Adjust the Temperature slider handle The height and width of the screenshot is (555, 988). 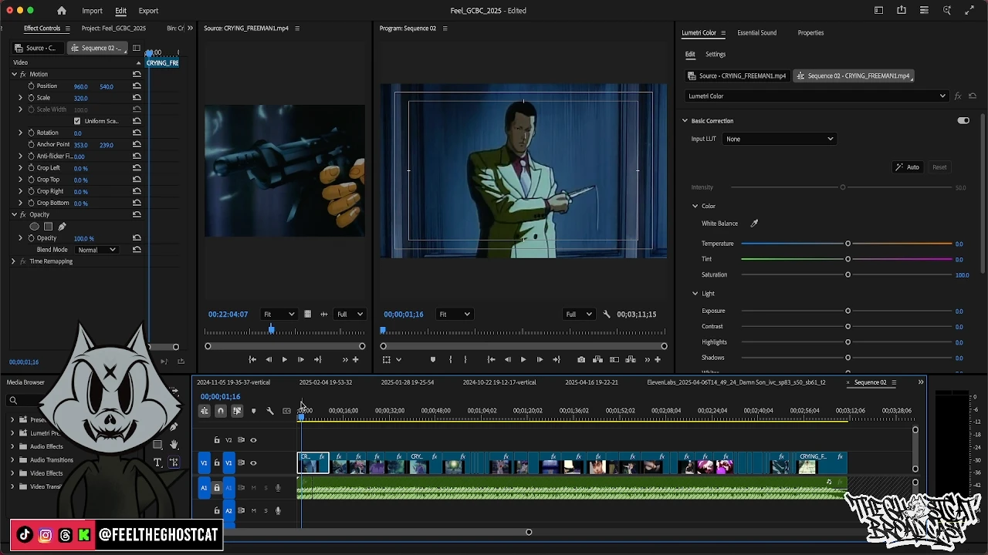coord(848,244)
